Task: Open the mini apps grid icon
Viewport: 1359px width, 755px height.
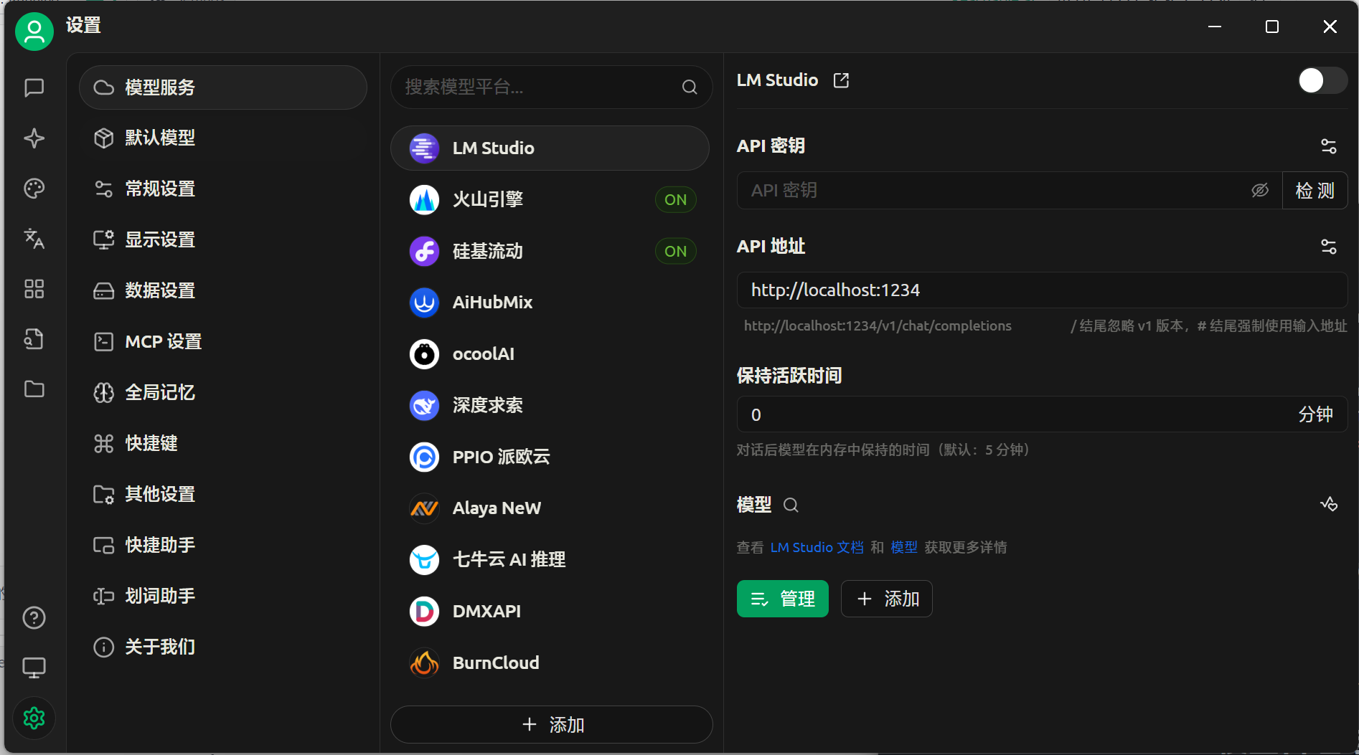Action: (x=34, y=288)
